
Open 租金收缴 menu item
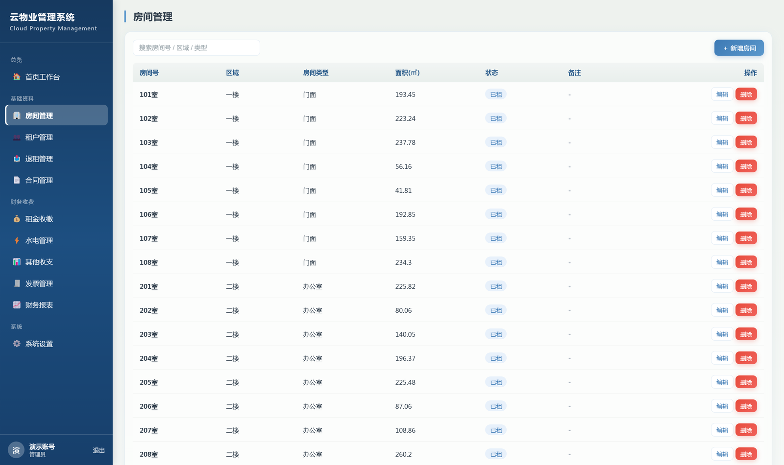point(56,219)
